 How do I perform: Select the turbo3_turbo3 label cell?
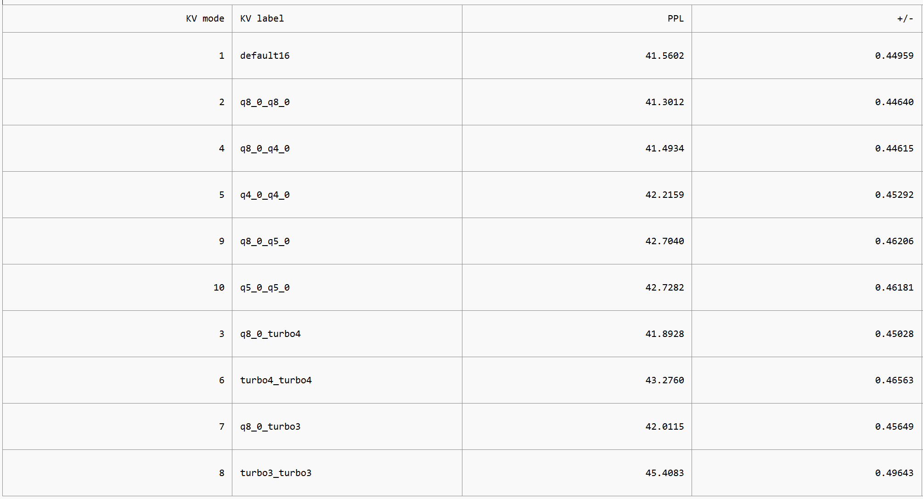(x=347, y=473)
